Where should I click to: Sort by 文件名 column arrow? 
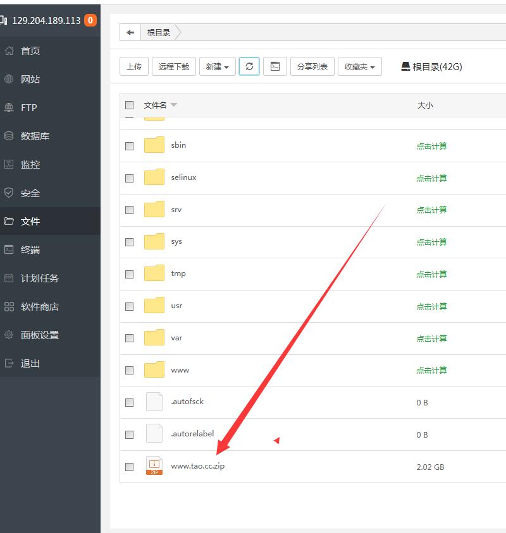coord(174,105)
